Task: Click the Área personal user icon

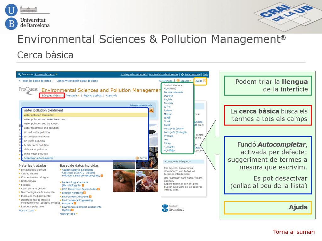Action: pos(182,74)
